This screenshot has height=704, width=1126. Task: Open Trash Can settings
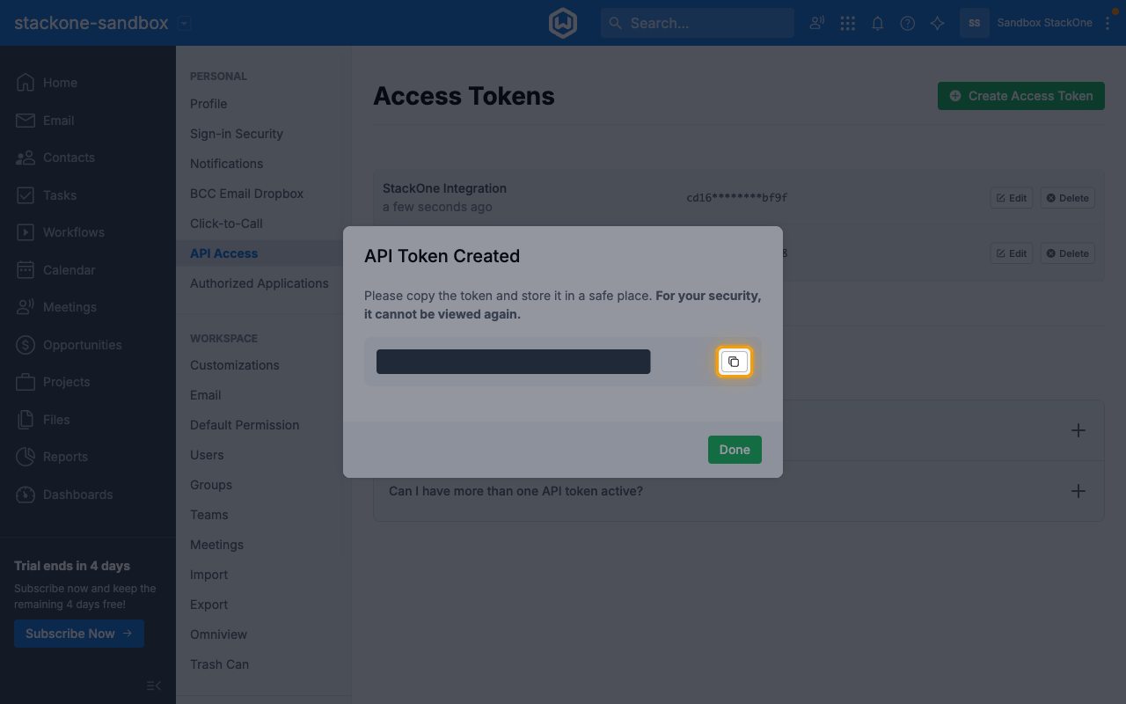pyautogui.click(x=220, y=664)
